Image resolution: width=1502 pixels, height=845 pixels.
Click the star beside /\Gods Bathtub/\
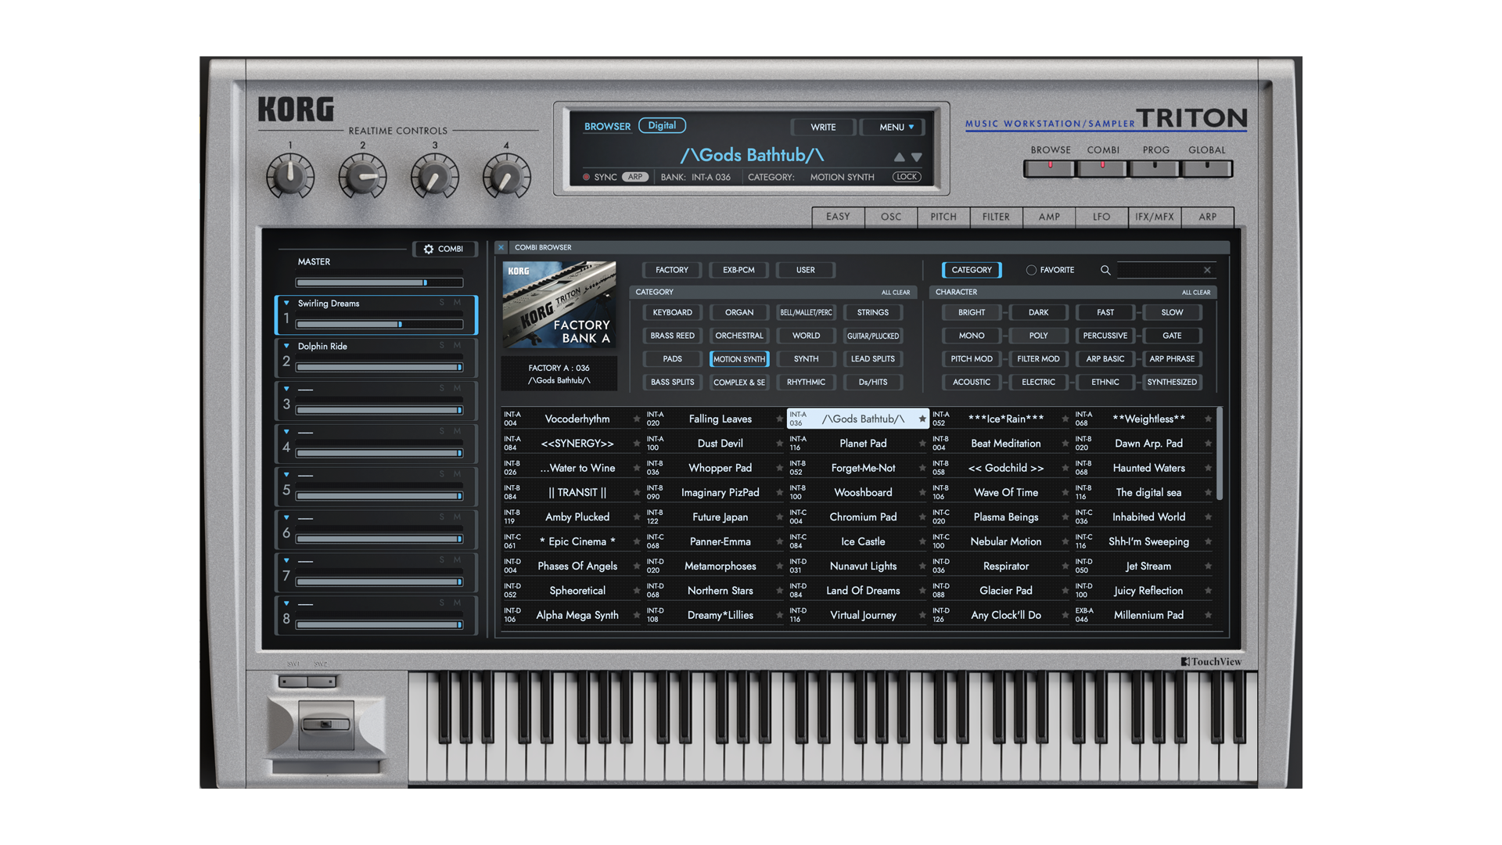pyautogui.click(x=922, y=419)
